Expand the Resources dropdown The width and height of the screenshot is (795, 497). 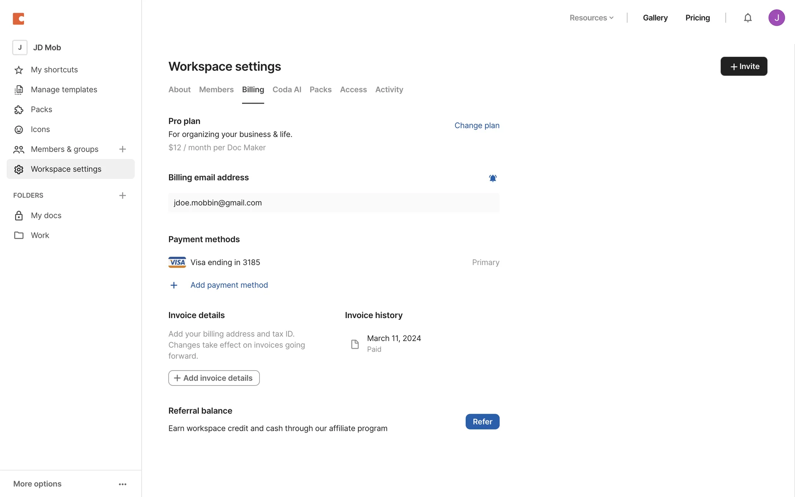591,18
